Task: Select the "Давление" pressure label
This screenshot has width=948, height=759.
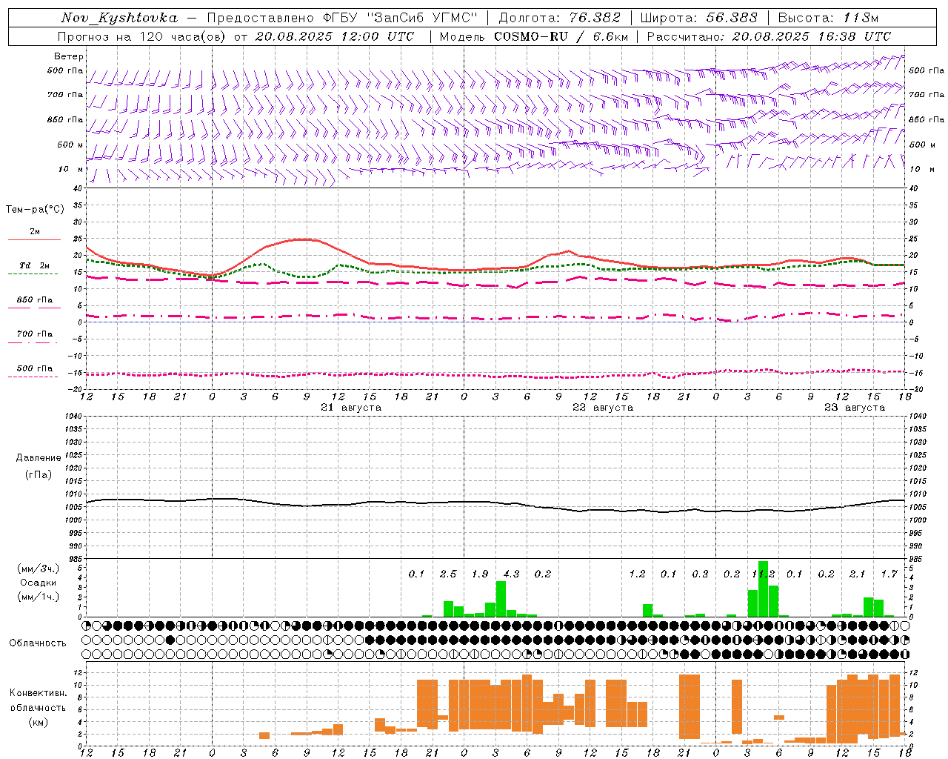Action: pyautogui.click(x=39, y=458)
